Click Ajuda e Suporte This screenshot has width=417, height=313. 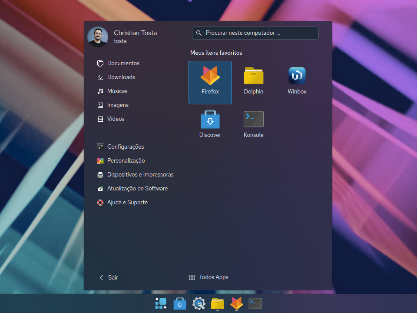127,202
